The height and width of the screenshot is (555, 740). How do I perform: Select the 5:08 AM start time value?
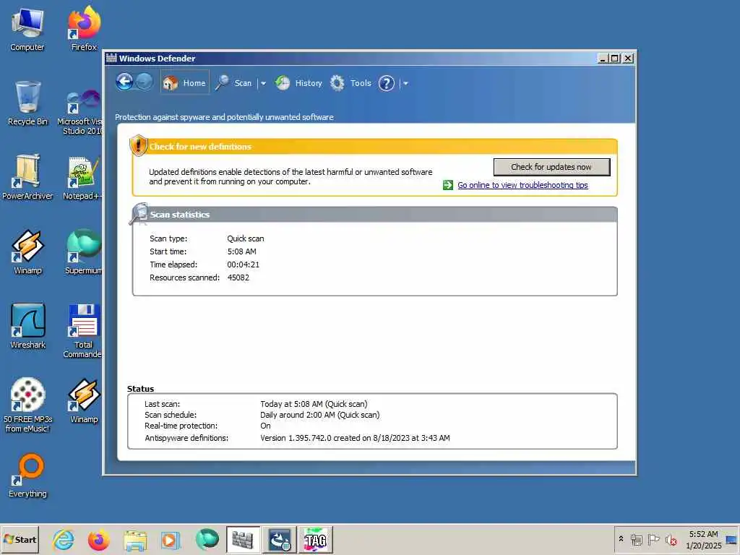pos(241,251)
